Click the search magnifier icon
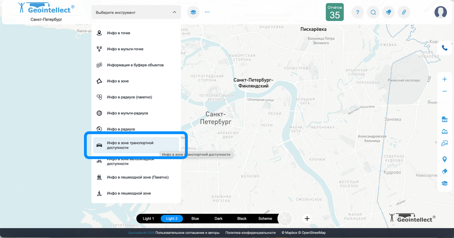 click(373, 12)
